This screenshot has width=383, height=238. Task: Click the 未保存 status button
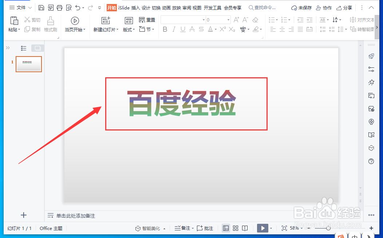(x=301, y=8)
